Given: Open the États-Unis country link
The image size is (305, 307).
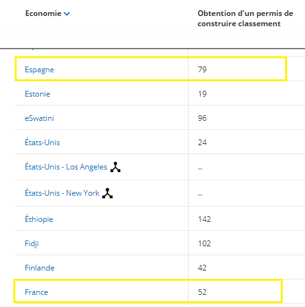Looking at the screenshot, I should pos(42,142).
